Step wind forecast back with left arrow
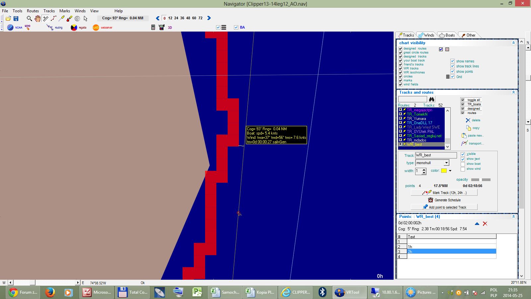Viewport: 531px width, 299px height. (x=158, y=18)
